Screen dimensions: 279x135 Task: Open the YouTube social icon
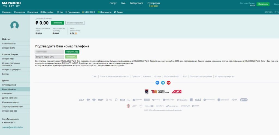coord(168,83)
